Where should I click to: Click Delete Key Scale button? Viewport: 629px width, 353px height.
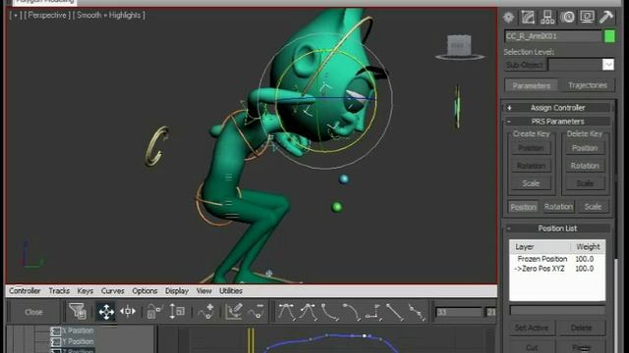(x=585, y=183)
